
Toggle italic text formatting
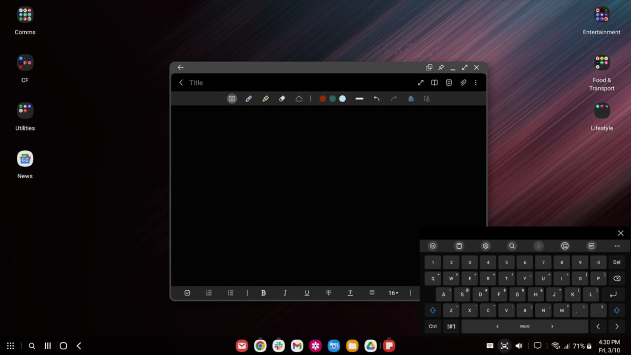(x=284, y=293)
